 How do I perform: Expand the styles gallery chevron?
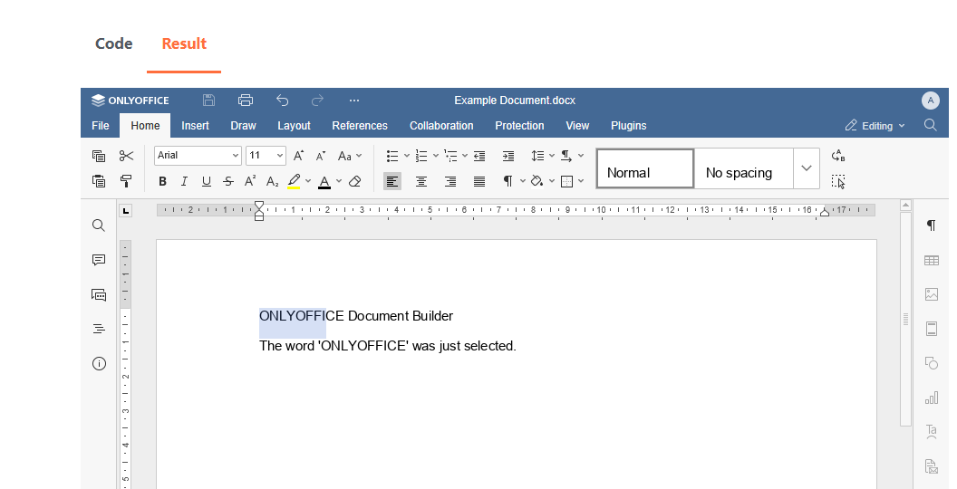pyautogui.click(x=807, y=168)
